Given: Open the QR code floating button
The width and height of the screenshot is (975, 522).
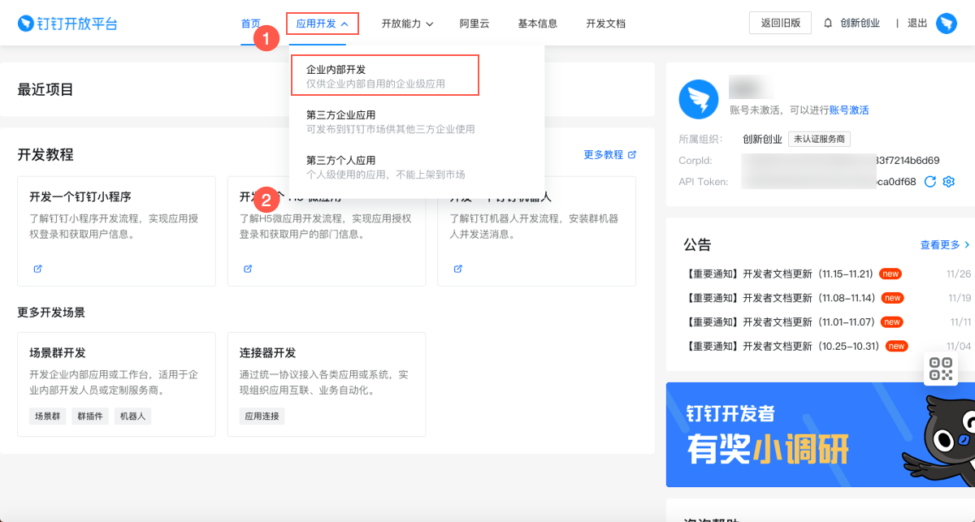Looking at the screenshot, I should (940, 369).
